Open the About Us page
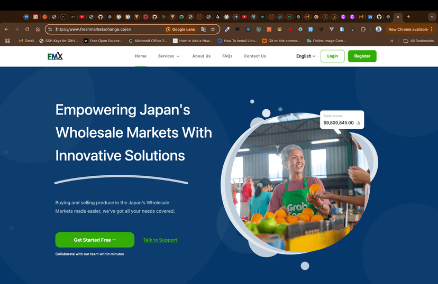Image resolution: width=438 pixels, height=284 pixels. tap(202, 56)
